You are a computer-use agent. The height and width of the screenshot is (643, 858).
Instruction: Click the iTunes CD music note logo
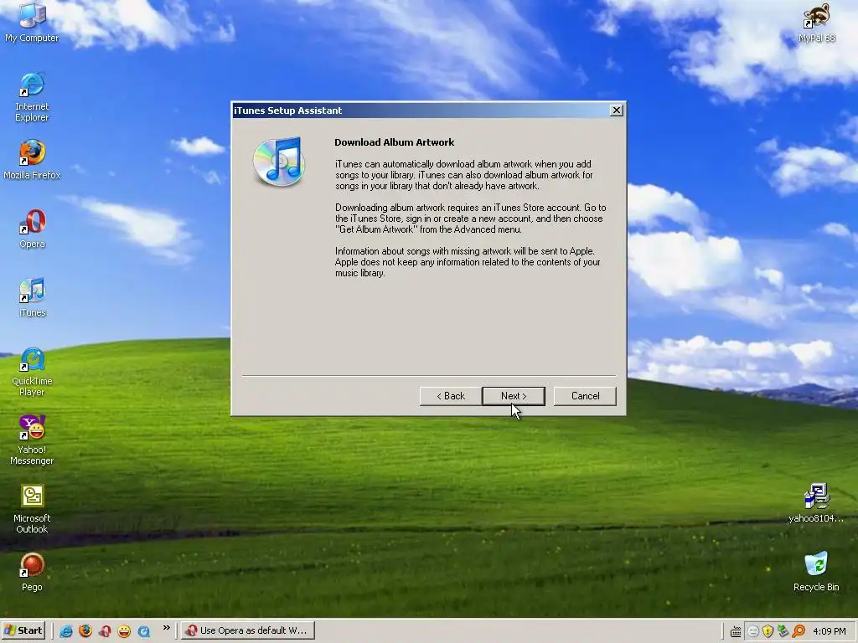pyautogui.click(x=279, y=162)
